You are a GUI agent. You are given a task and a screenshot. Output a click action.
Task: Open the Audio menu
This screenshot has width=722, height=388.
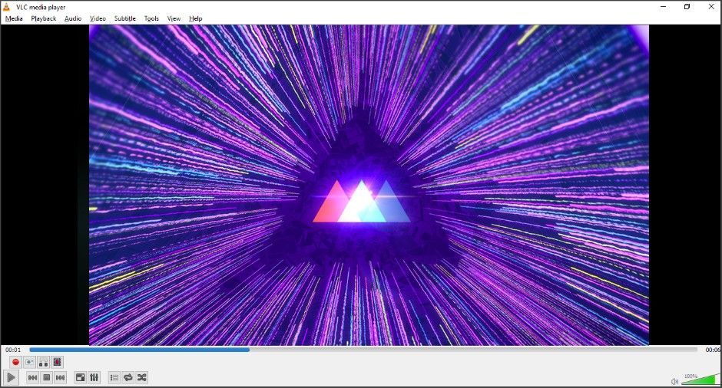pyautogui.click(x=73, y=19)
